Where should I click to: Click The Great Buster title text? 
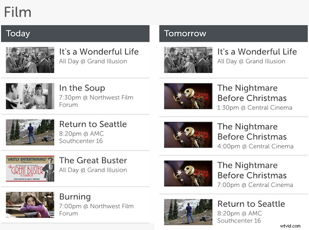tap(93, 160)
